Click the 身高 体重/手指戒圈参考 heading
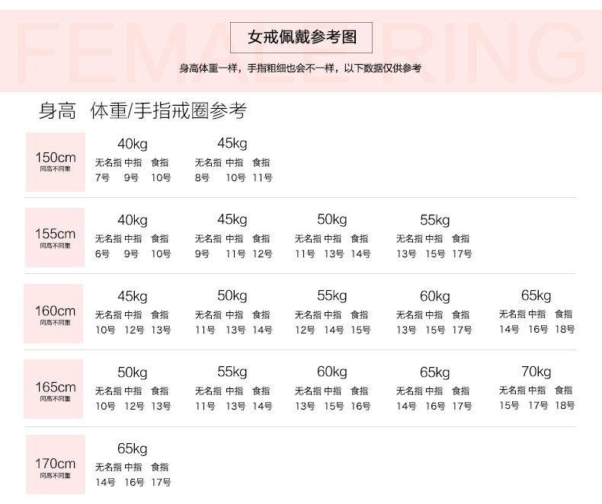 coord(142,111)
